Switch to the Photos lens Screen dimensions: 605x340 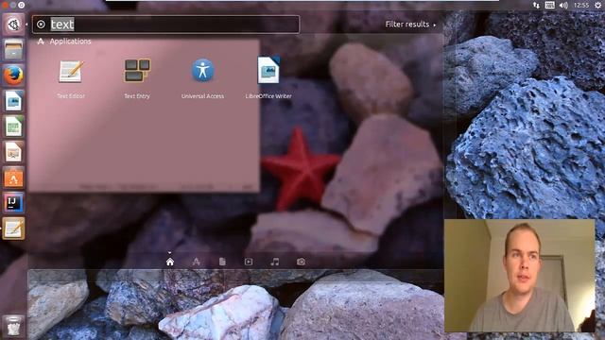click(x=301, y=263)
